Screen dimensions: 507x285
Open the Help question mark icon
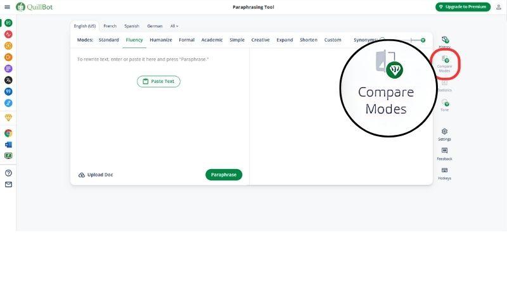pos(8,173)
